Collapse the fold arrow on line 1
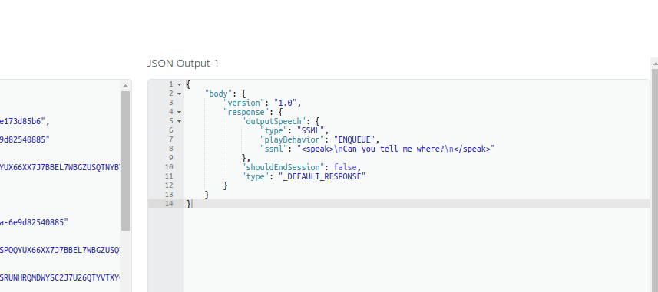658x292 pixels. 179,84
